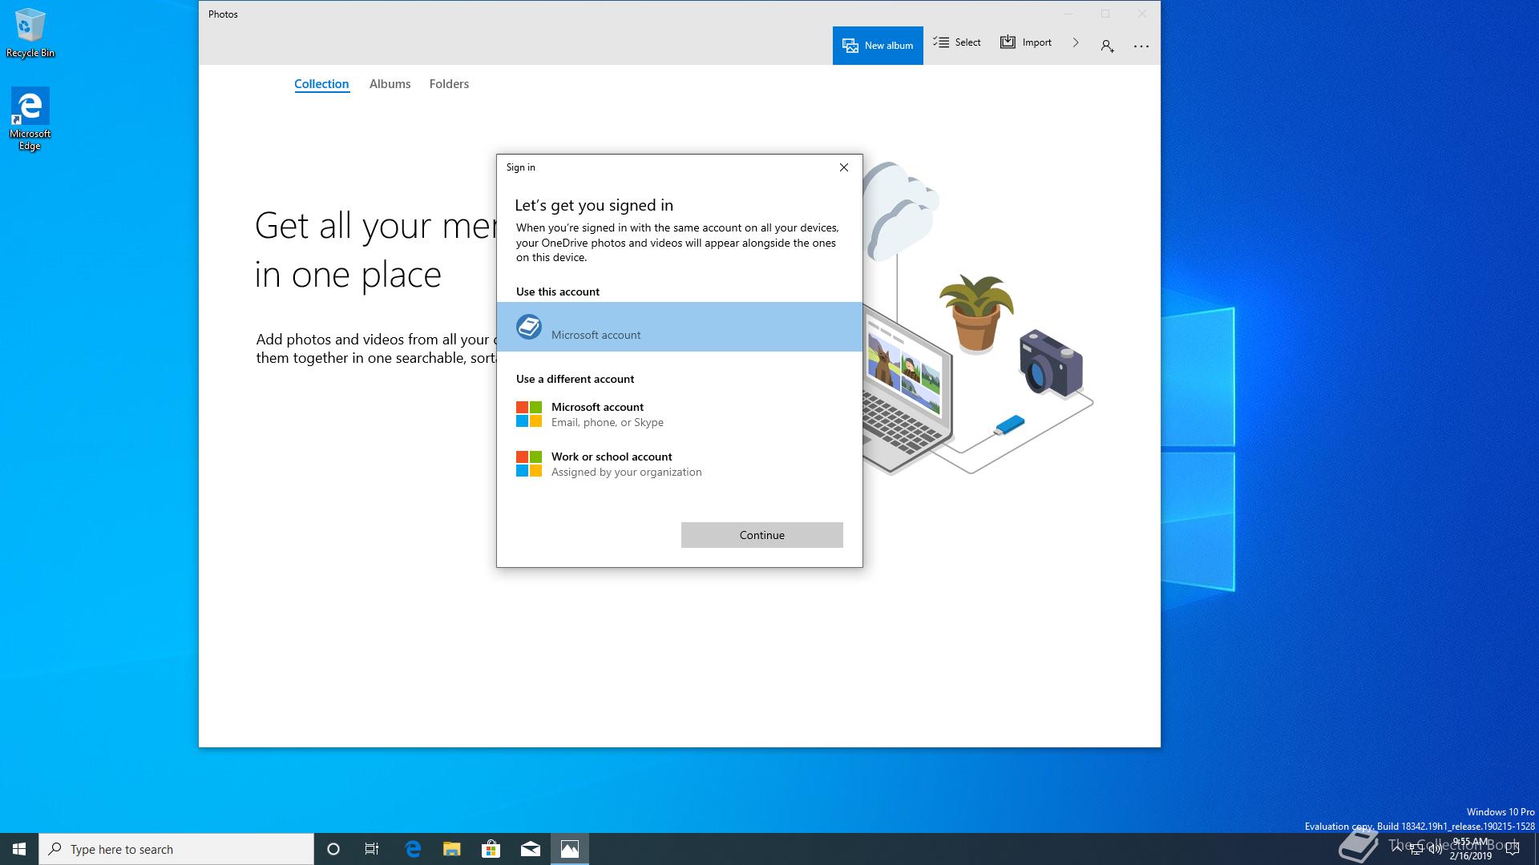
Task: Open Microsoft Edge desktop shortcut
Action: pyautogui.click(x=30, y=119)
